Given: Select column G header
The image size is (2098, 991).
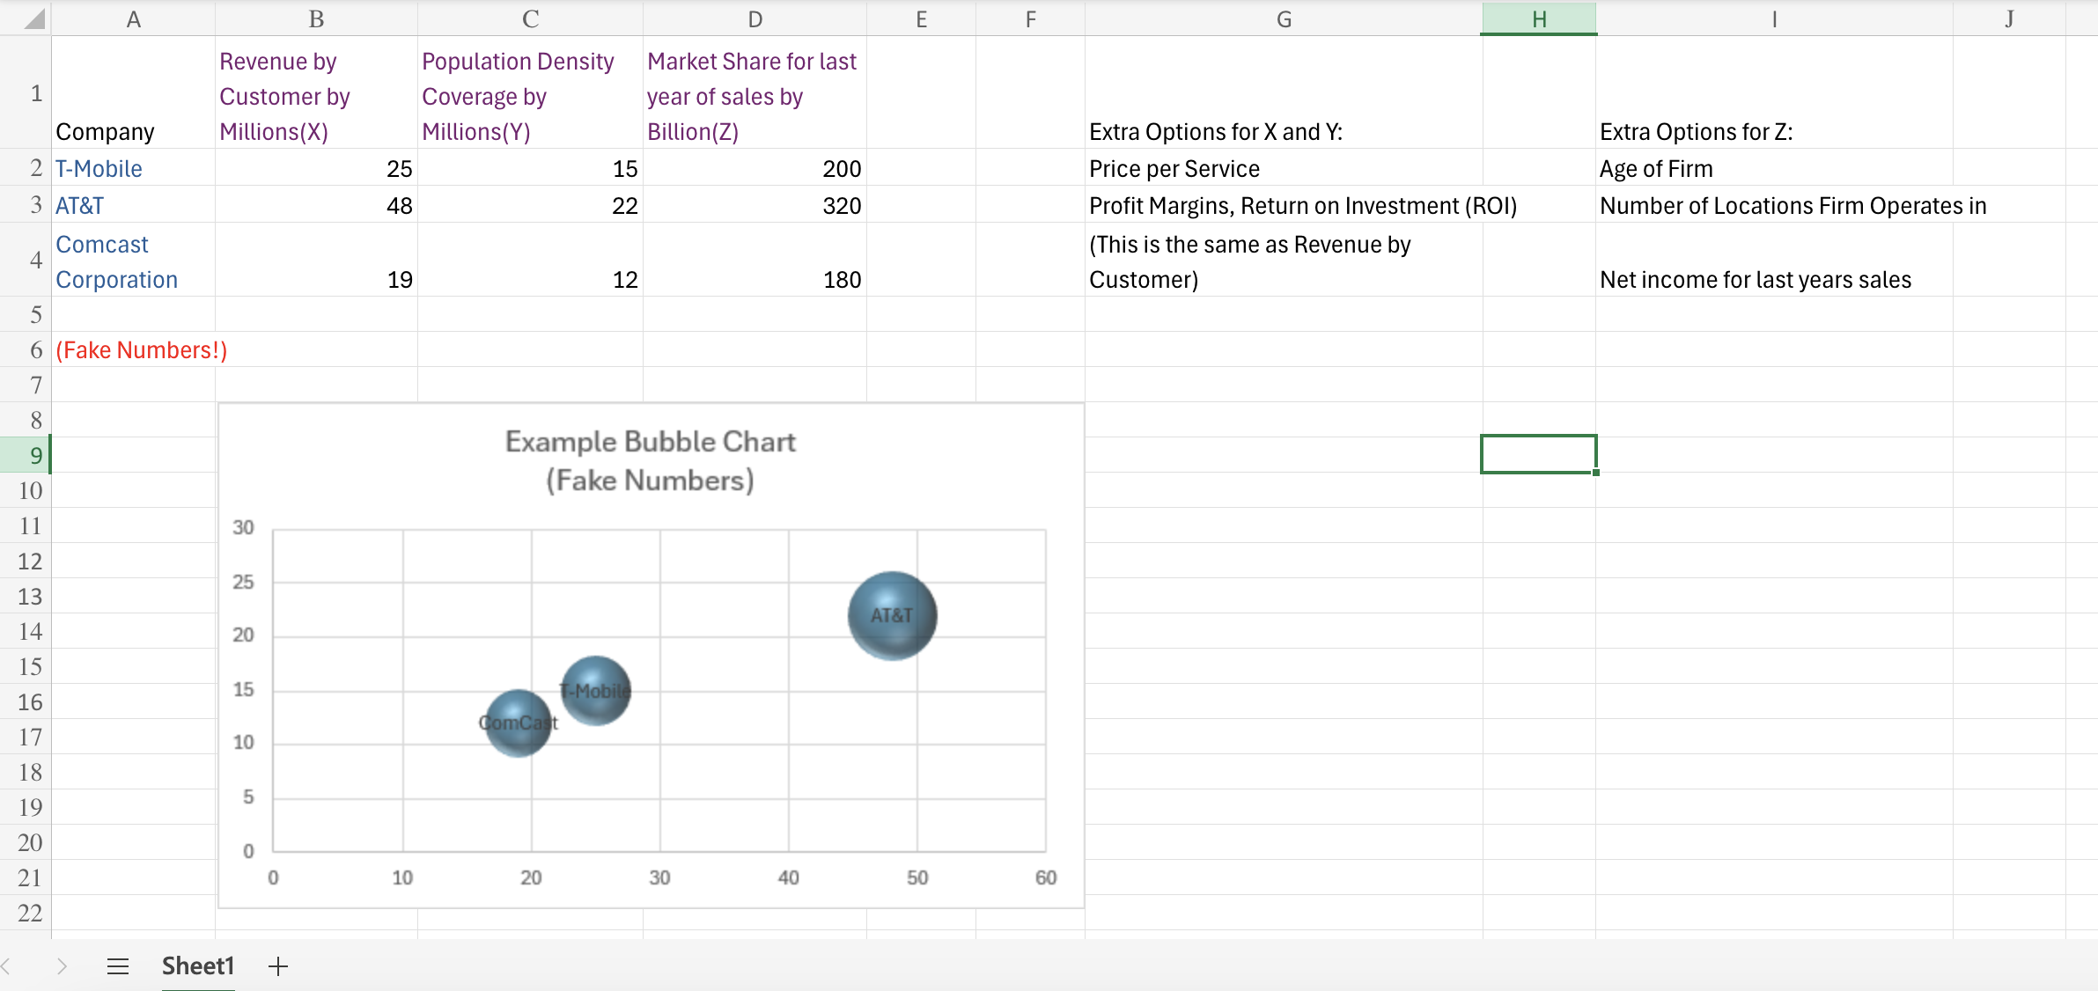Looking at the screenshot, I should pos(1284,18).
